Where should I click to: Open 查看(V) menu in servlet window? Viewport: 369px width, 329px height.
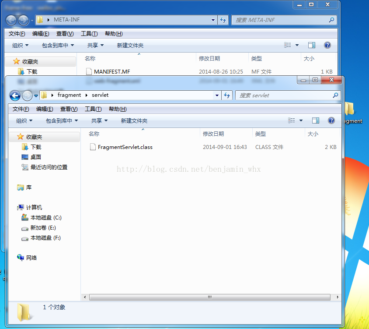click(69, 109)
